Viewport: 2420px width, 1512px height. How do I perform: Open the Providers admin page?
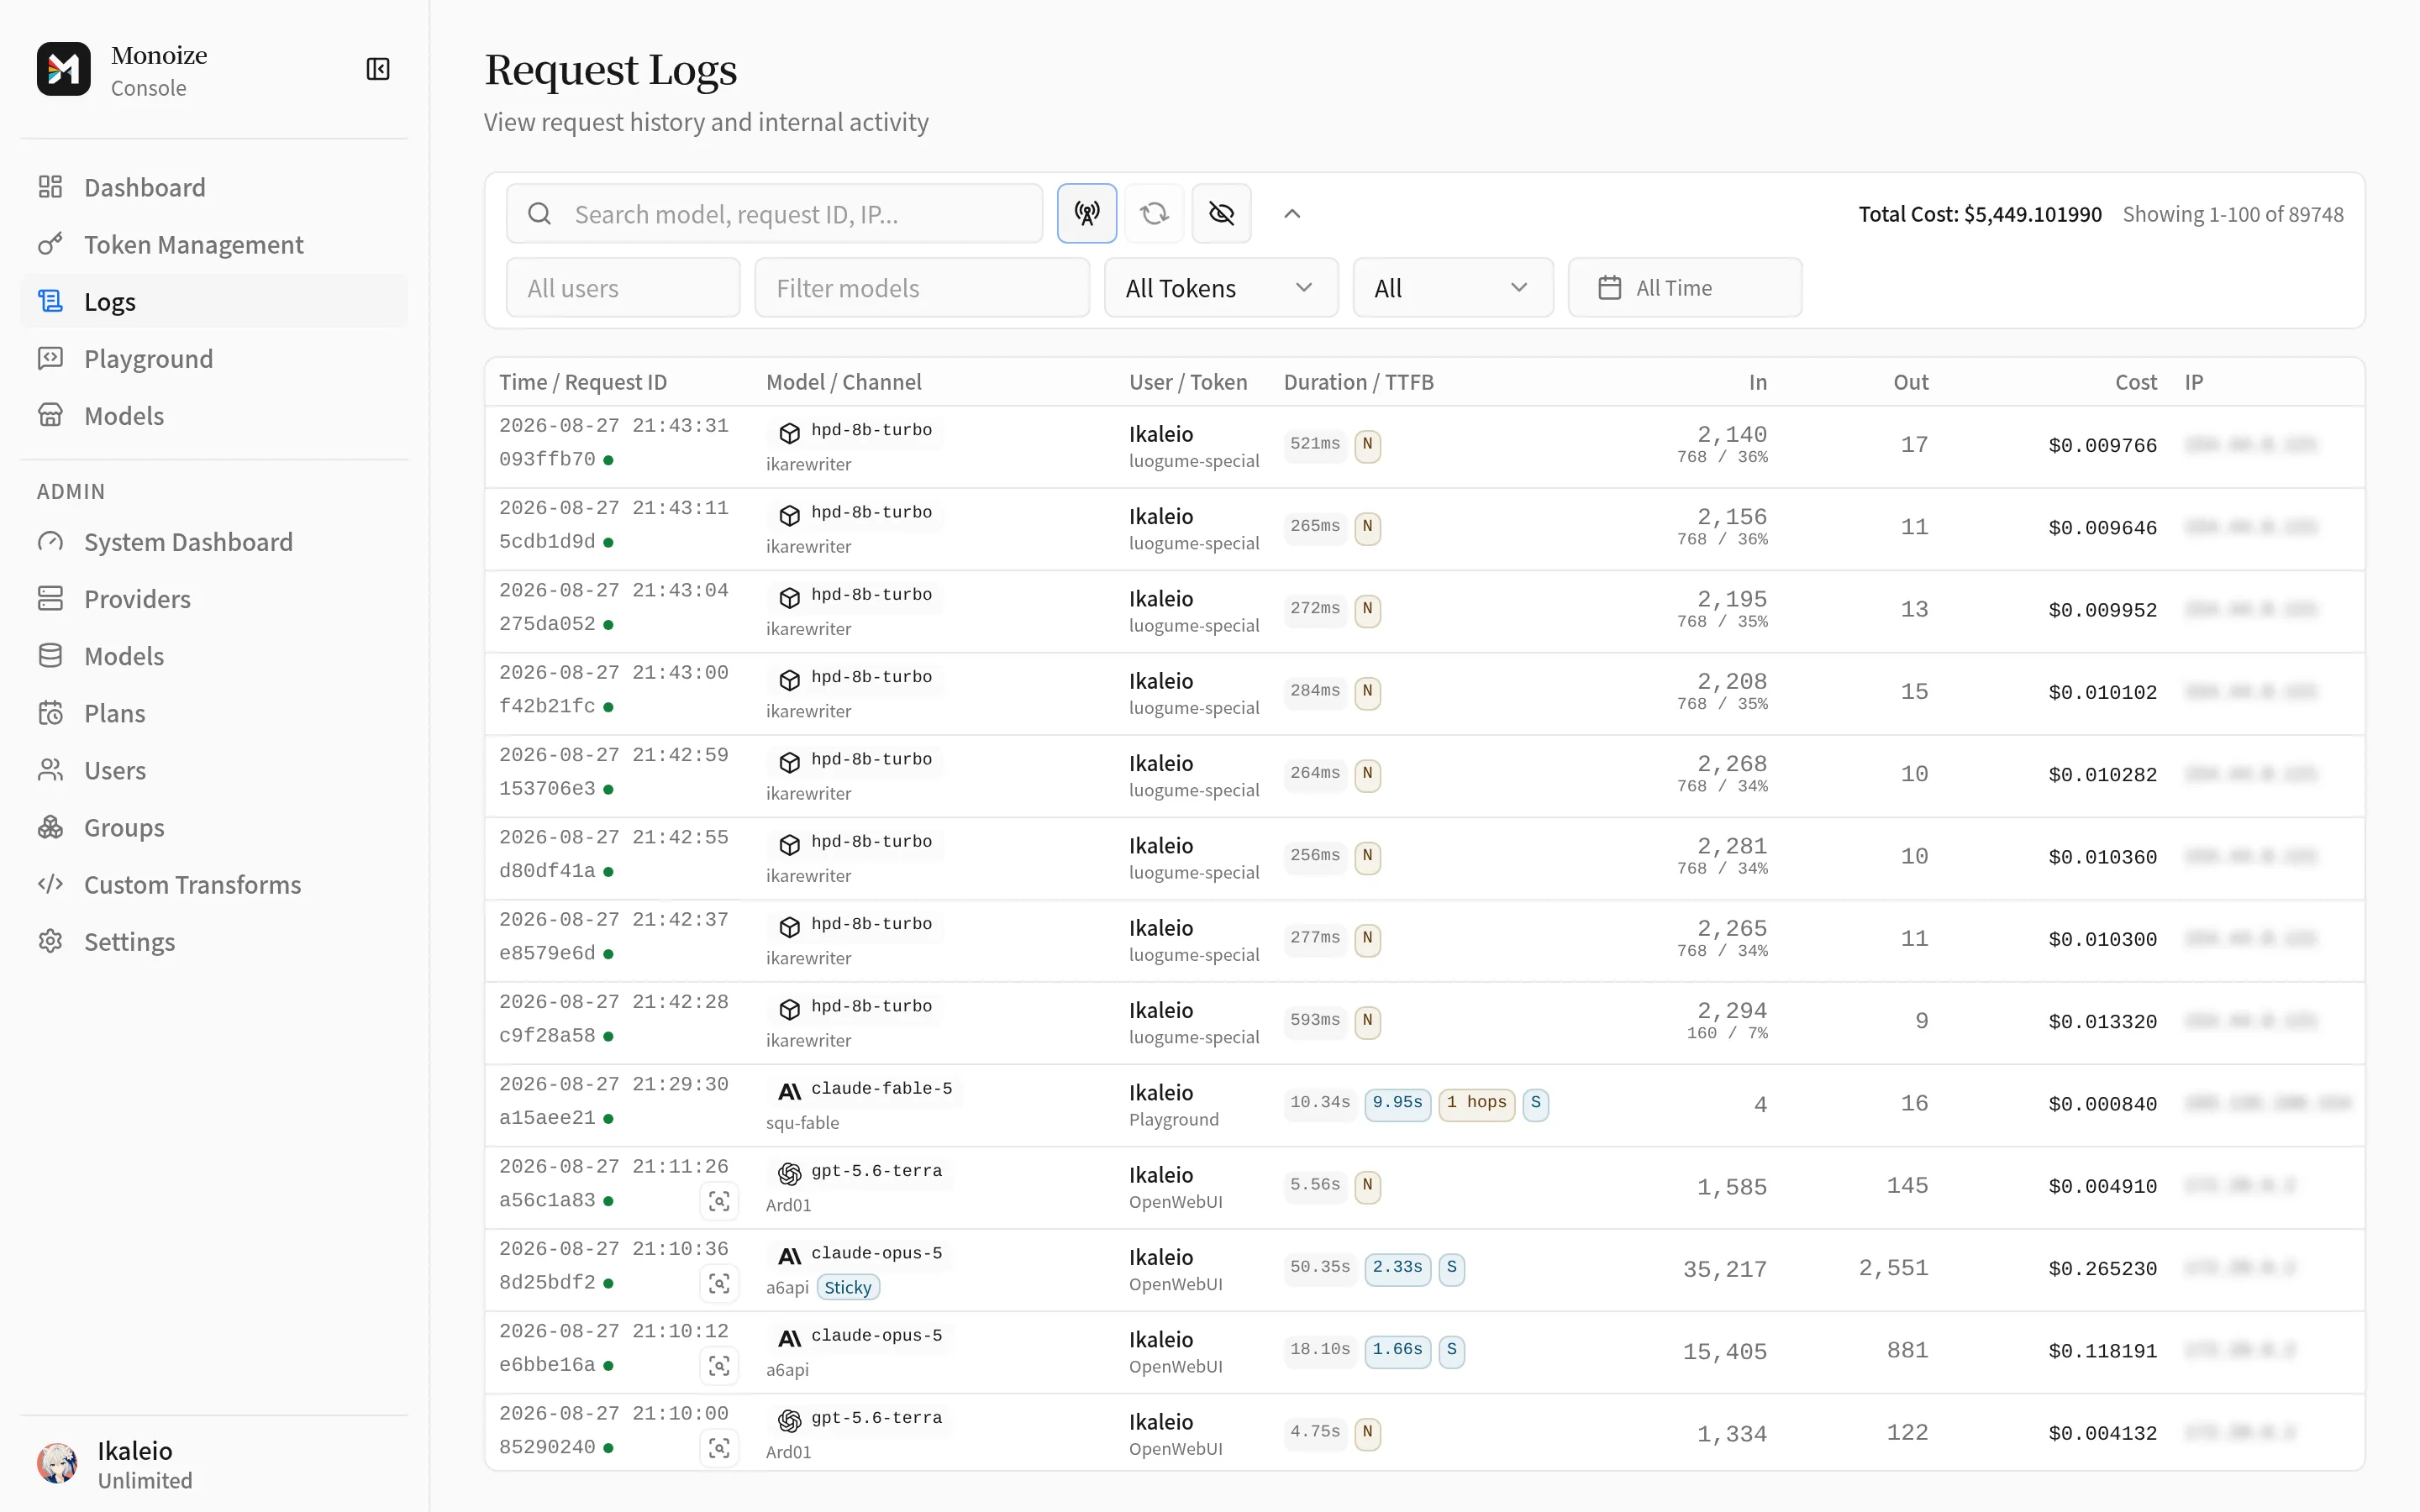(x=214, y=598)
